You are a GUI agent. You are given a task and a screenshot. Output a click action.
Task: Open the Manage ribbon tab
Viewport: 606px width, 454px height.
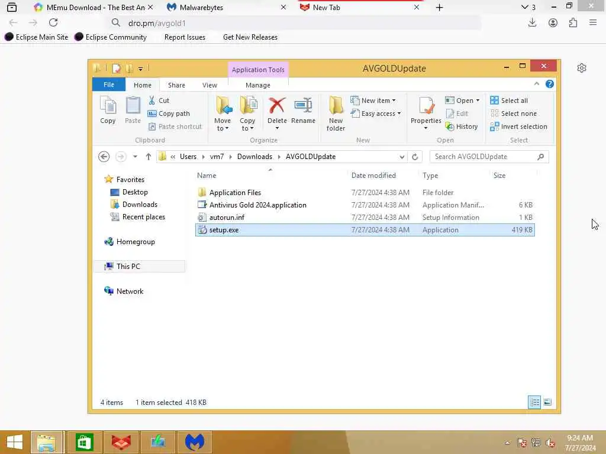click(x=258, y=85)
